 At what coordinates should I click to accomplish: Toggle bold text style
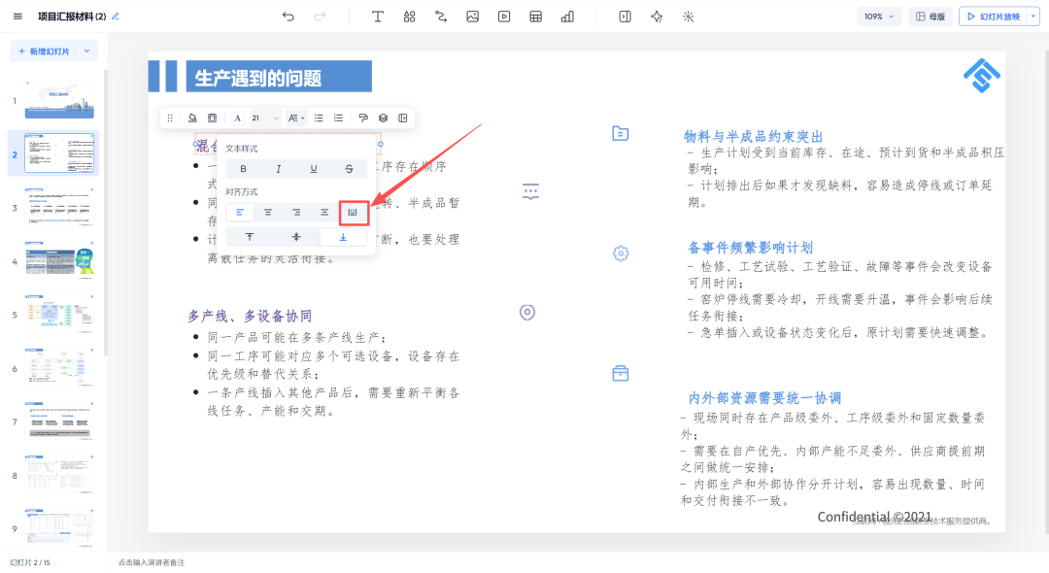point(244,169)
